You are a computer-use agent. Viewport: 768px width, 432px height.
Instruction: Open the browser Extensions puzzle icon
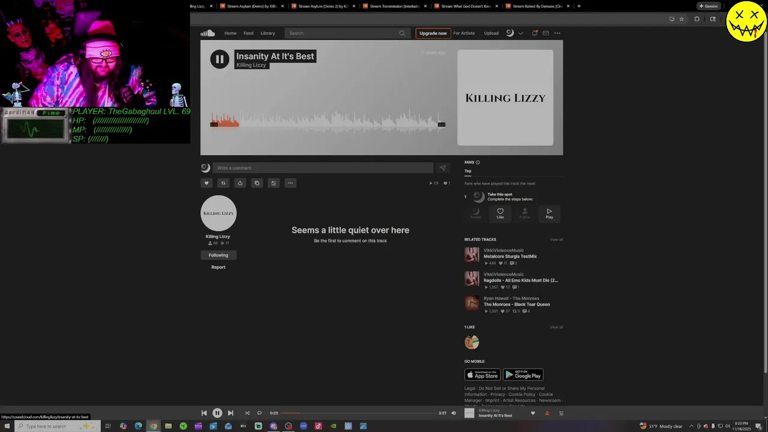pyautogui.click(x=697, y=19)
